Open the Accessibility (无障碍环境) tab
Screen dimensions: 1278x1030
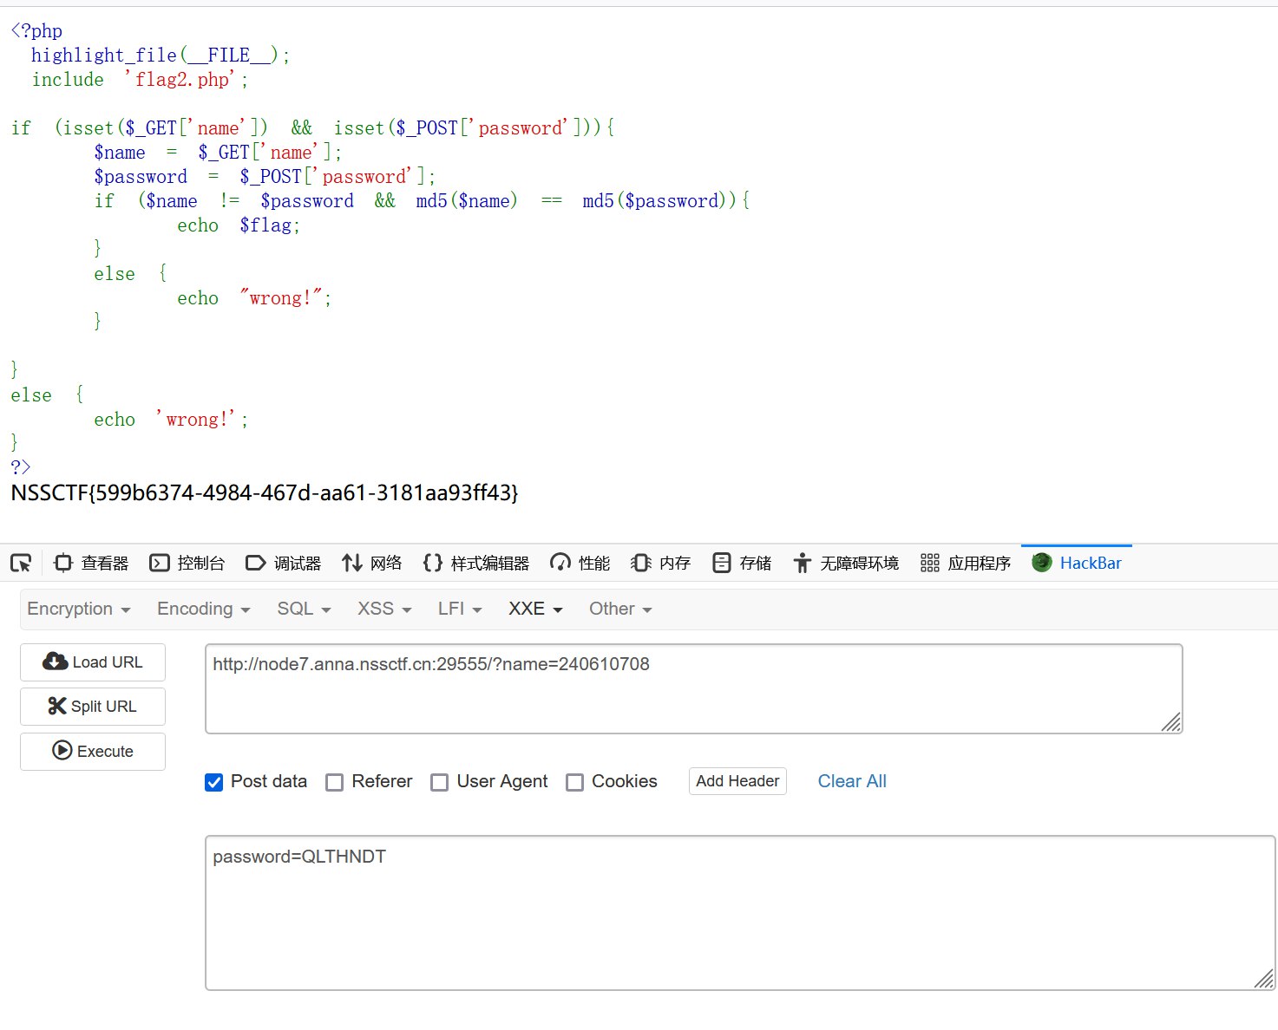846,564
